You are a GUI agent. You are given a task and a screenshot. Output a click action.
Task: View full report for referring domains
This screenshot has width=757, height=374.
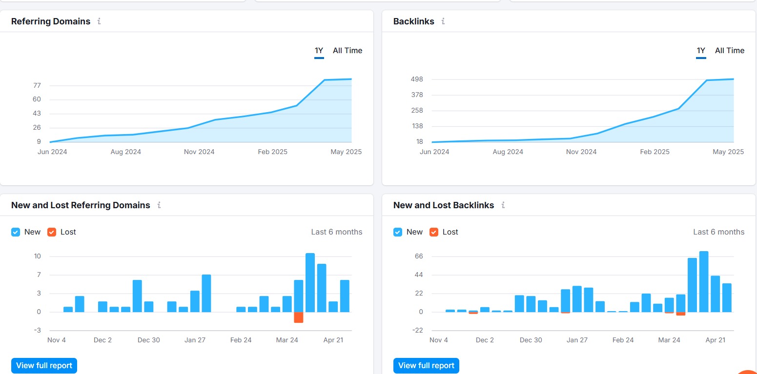(x=44, y=365)
